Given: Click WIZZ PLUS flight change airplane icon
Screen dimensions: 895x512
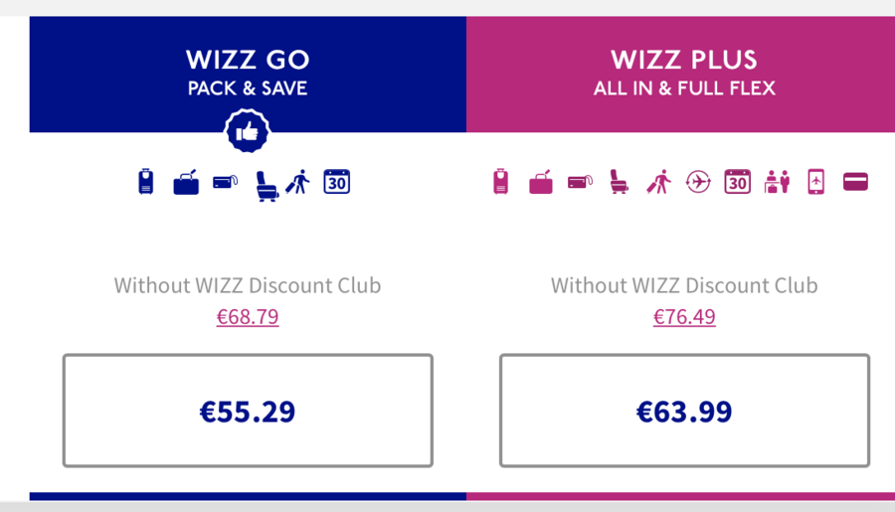Looking at the screenshot, I should point(698,182).
